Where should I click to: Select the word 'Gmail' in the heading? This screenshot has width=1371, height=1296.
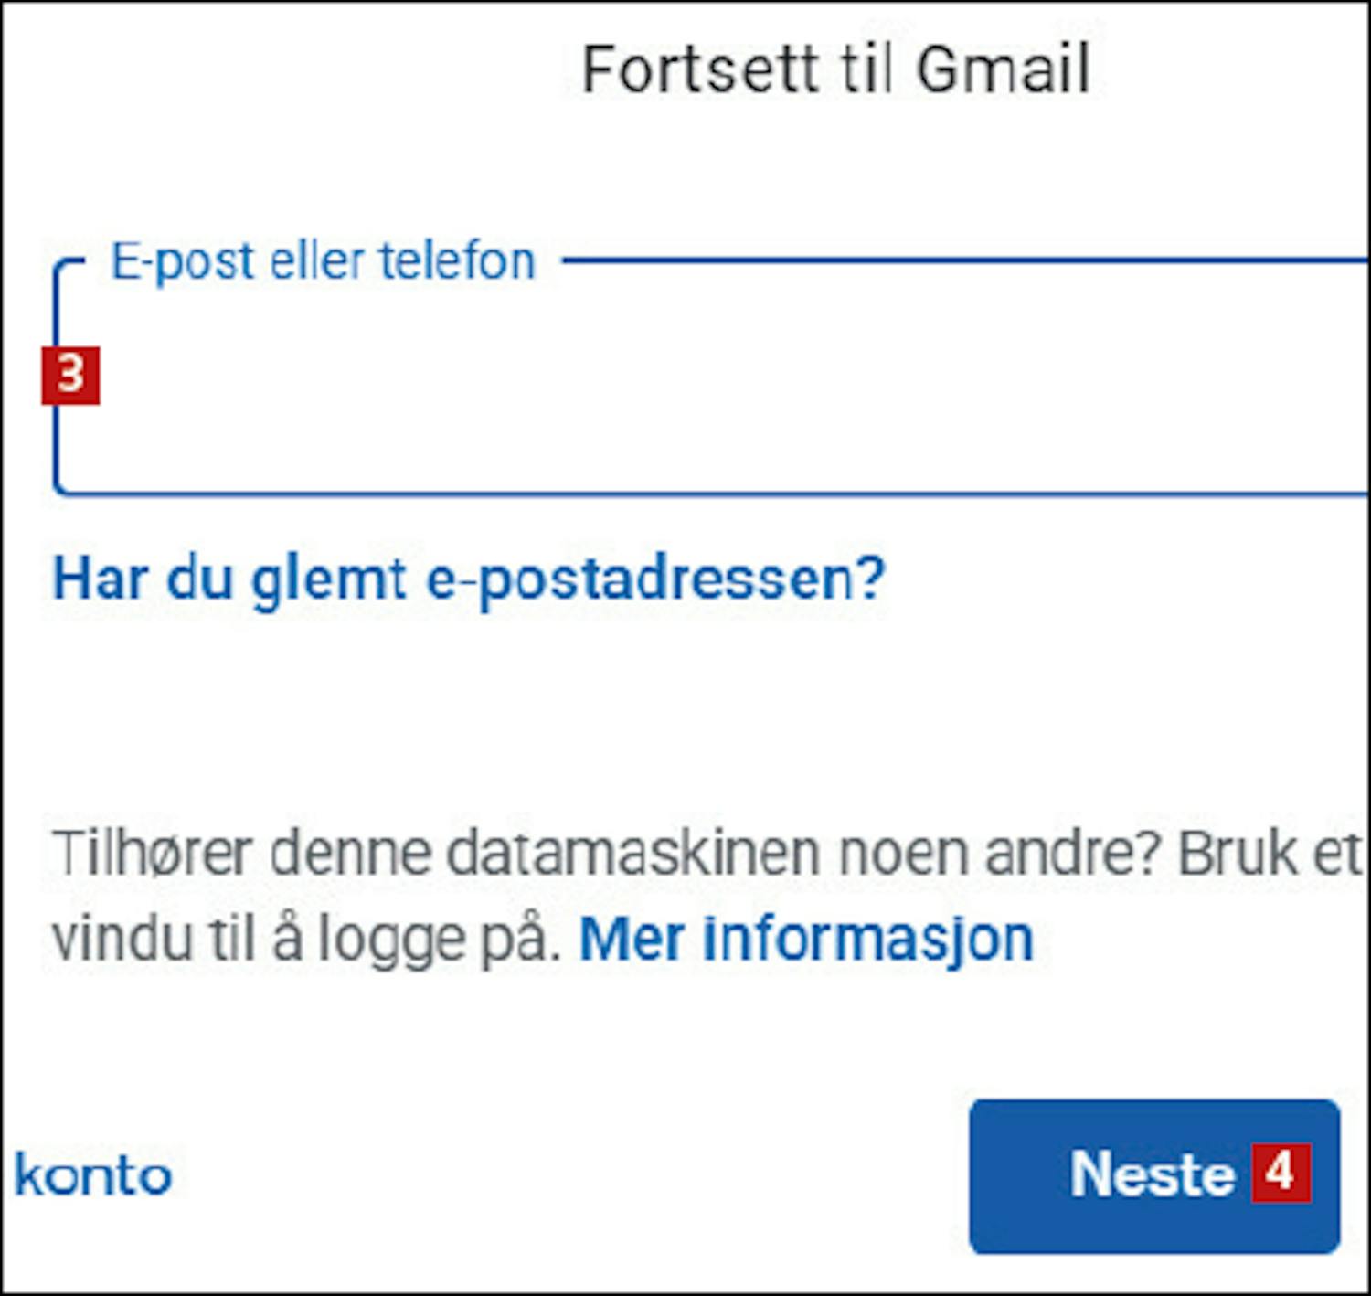click(1003, 69)
